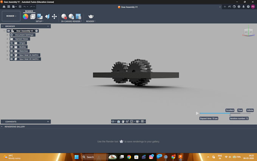Click the activate radio dot of Gear Assembly V1

(37, 31)
